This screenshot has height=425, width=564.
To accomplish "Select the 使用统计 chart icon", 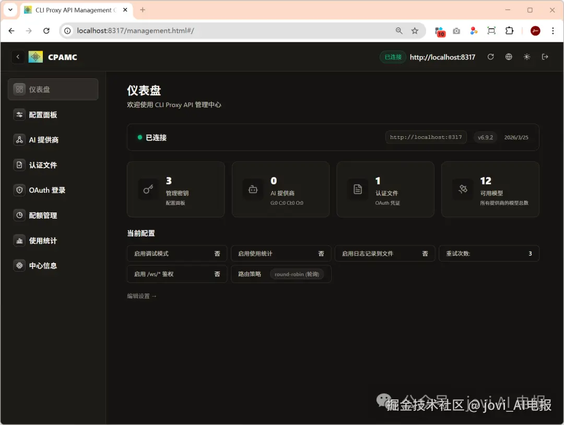I will (x=19, y=240).
